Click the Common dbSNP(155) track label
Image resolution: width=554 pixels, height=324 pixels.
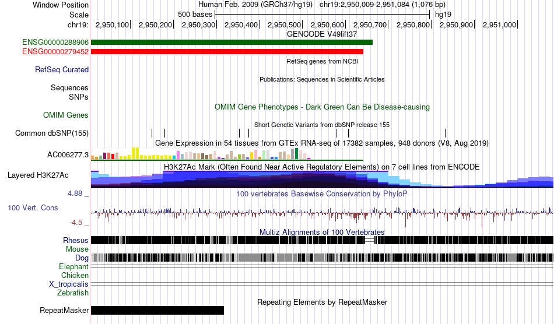(x=52, y=133)
